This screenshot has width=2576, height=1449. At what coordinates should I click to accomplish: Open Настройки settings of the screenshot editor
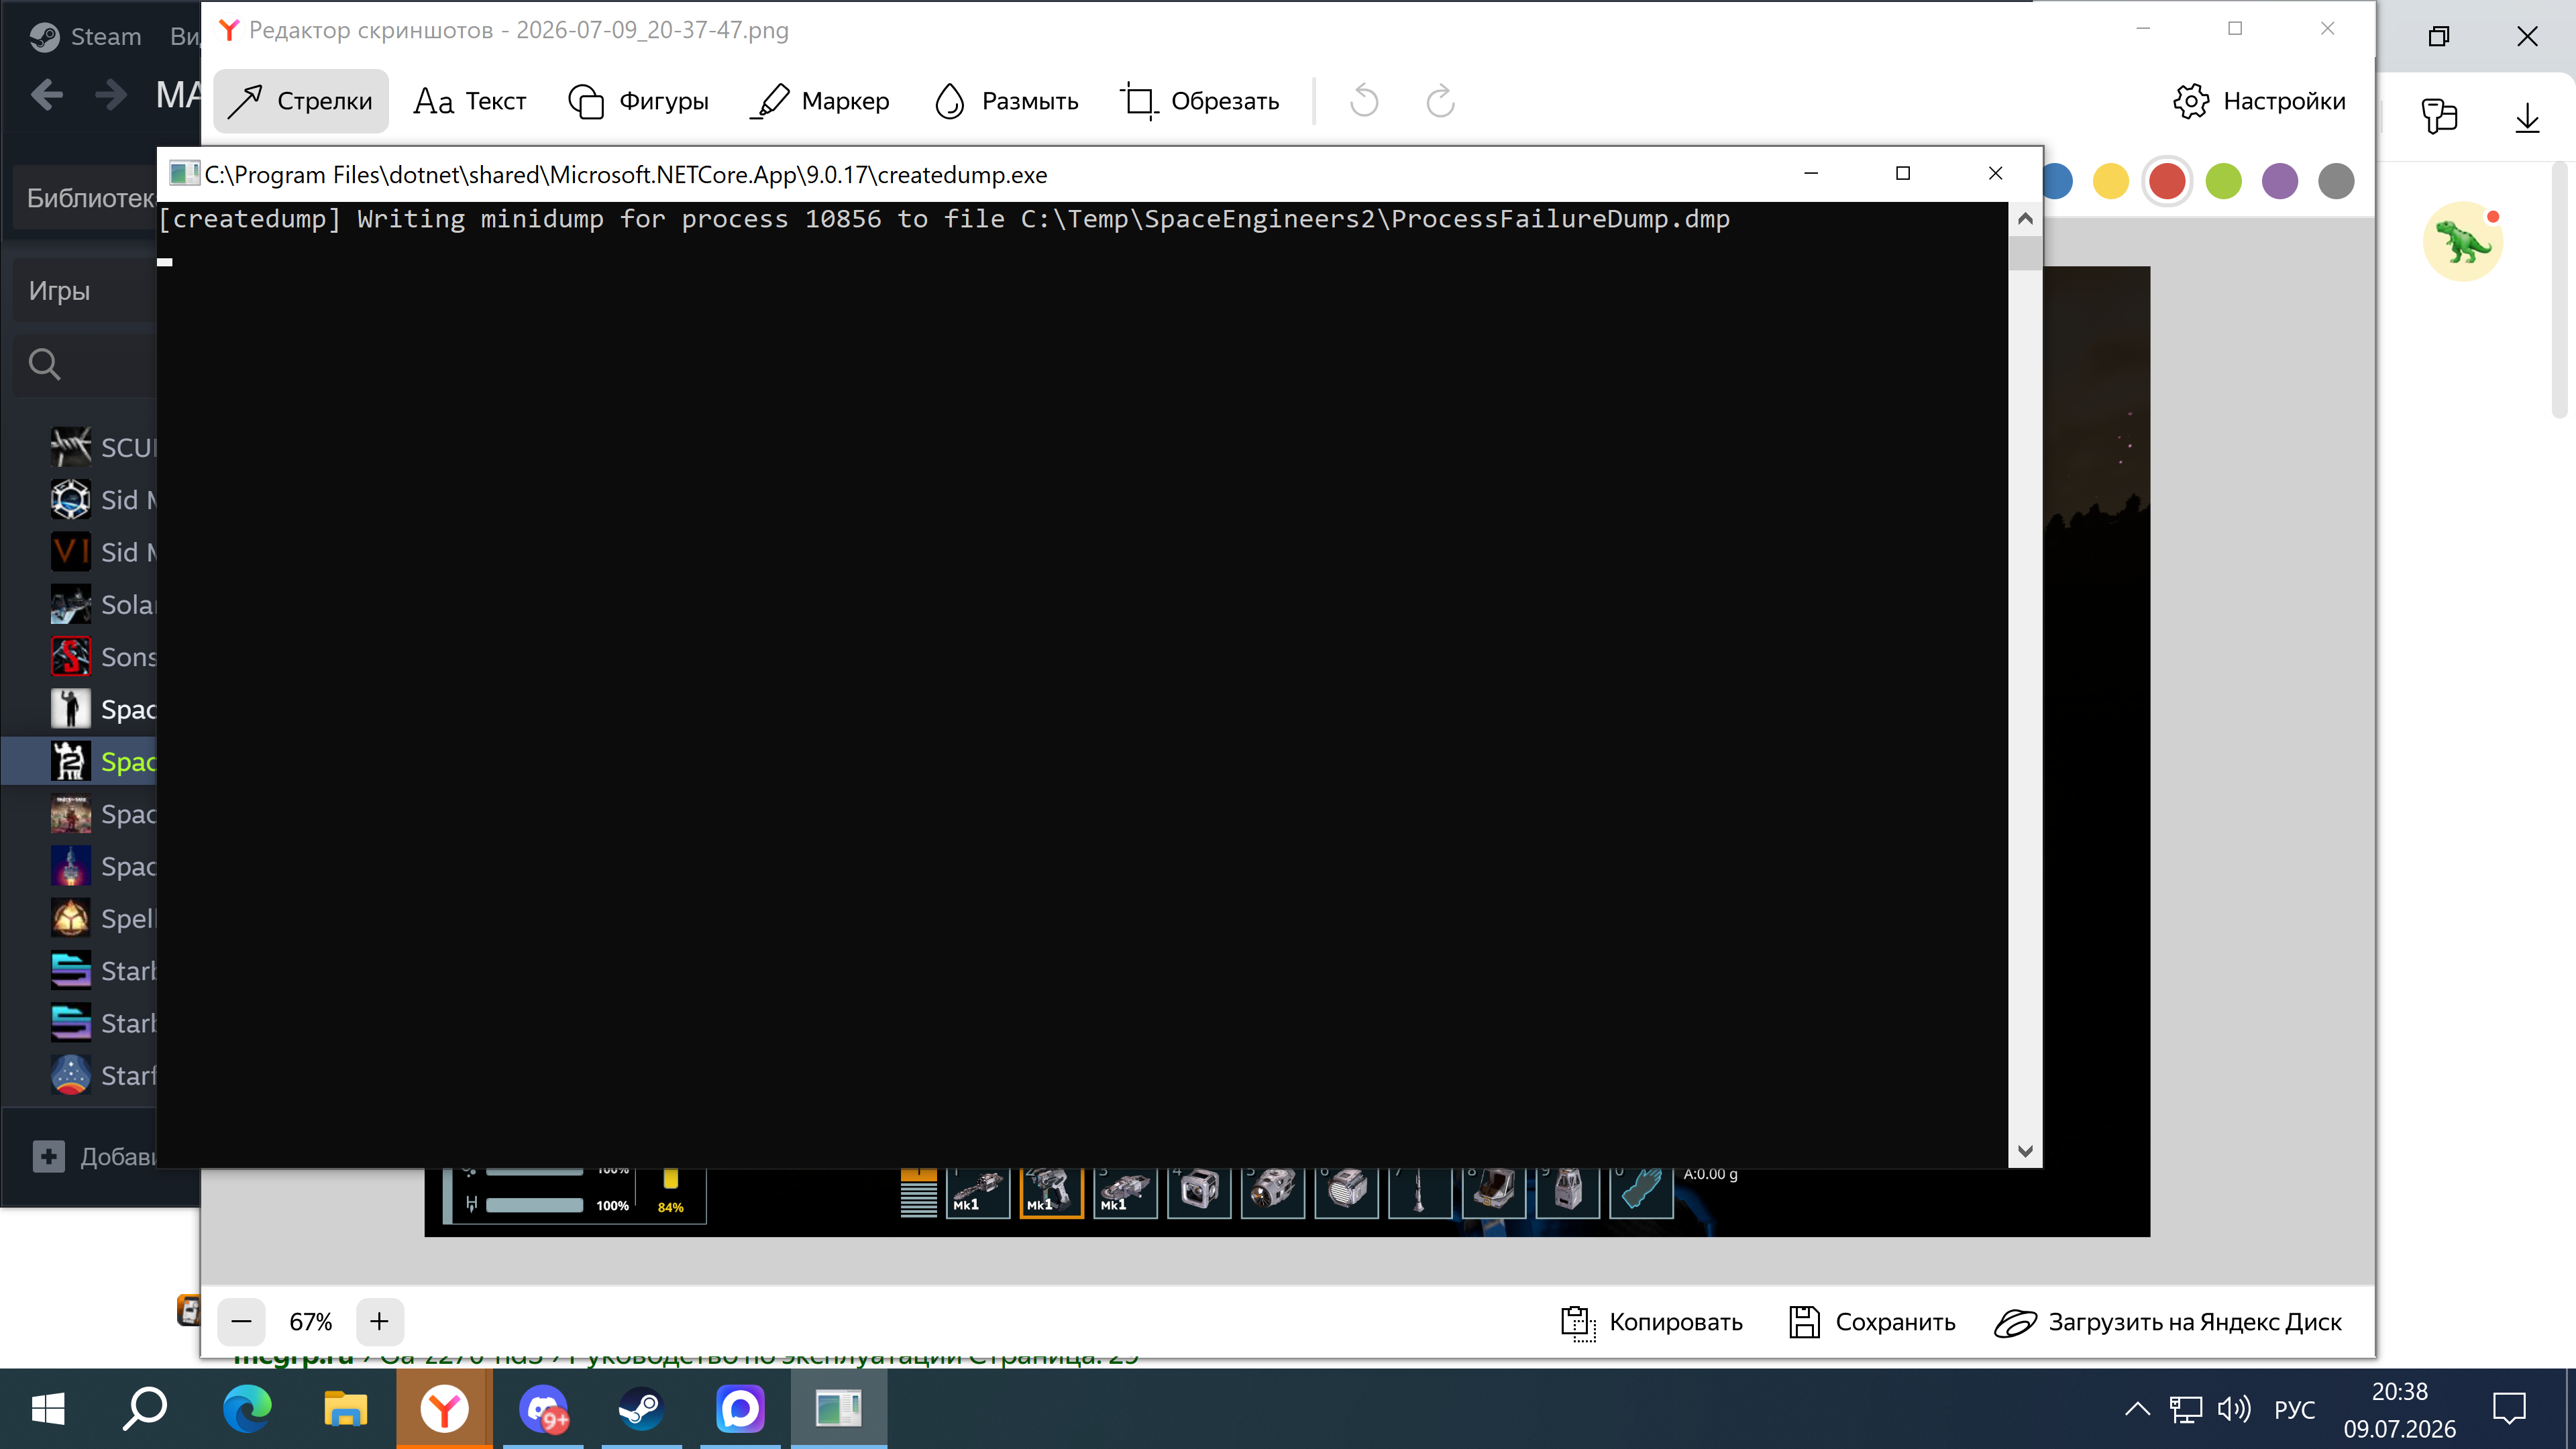[2259, 101]
